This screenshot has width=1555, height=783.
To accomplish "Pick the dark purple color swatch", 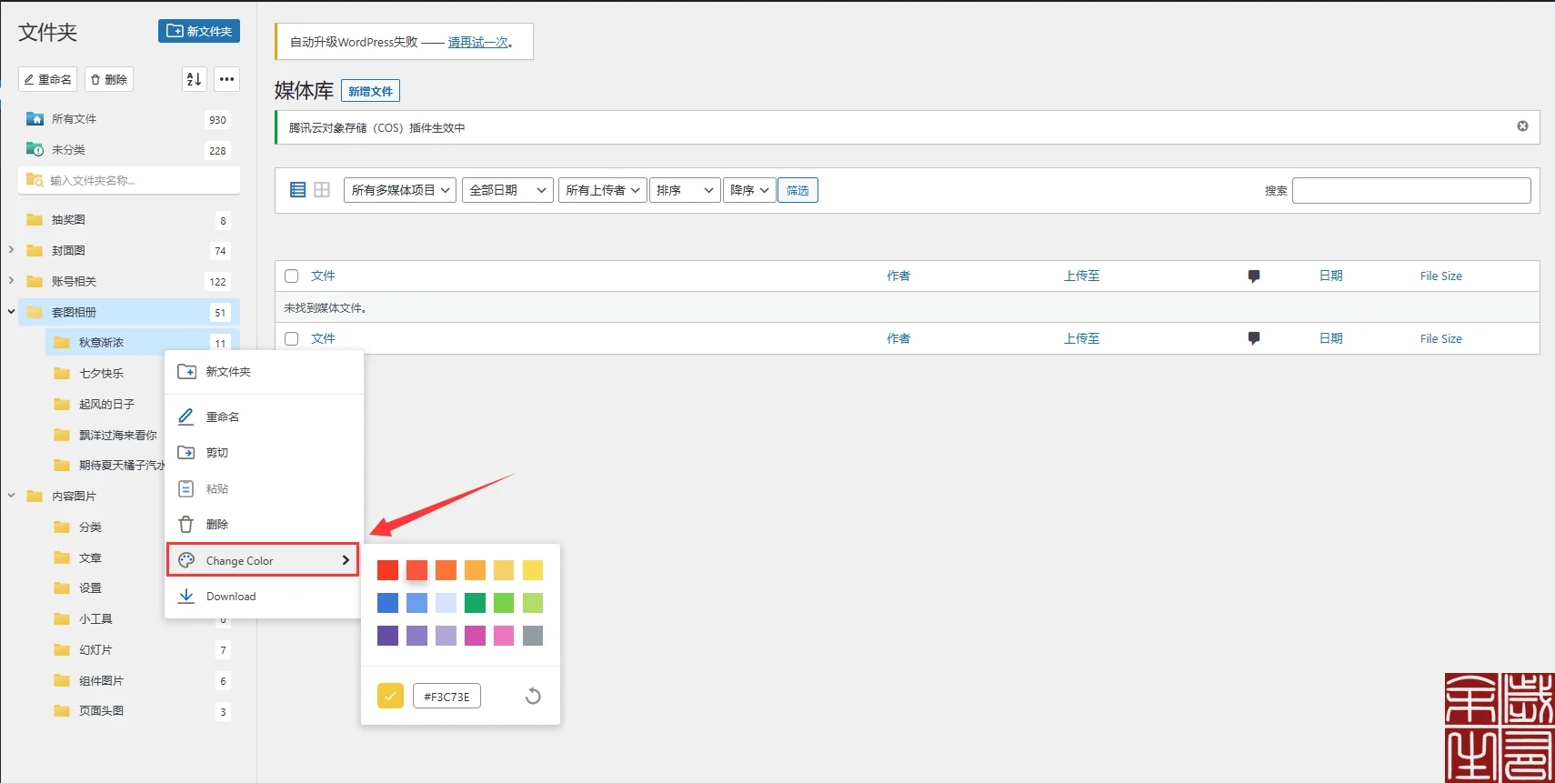I will [x=387, y=636].
